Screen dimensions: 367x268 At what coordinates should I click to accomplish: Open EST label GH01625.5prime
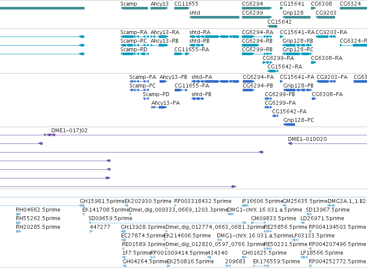tap(264, 253)
